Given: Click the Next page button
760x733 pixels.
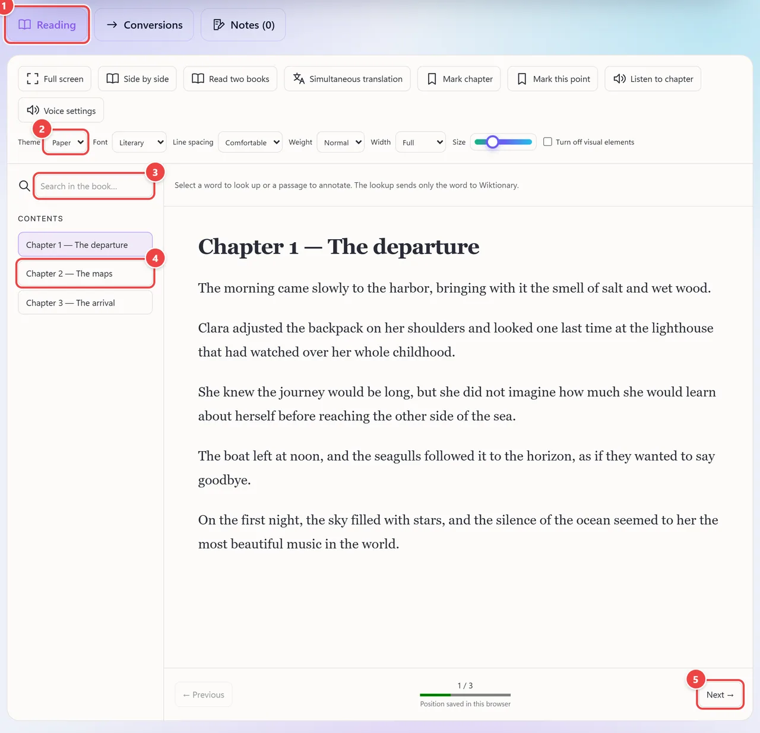Looking at the screenshot, I should pyautogui.click(x=720, y=695).
